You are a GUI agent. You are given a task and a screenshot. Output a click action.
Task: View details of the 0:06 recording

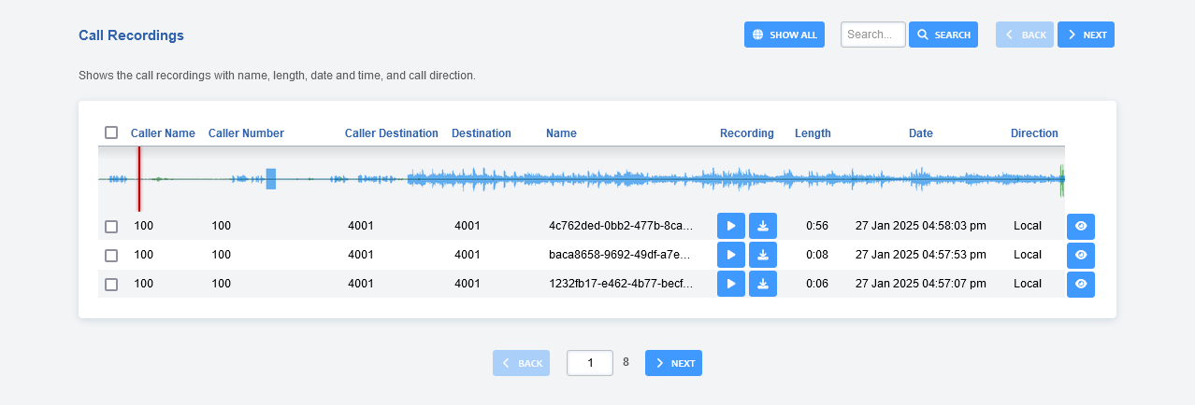pos(1080,284)
